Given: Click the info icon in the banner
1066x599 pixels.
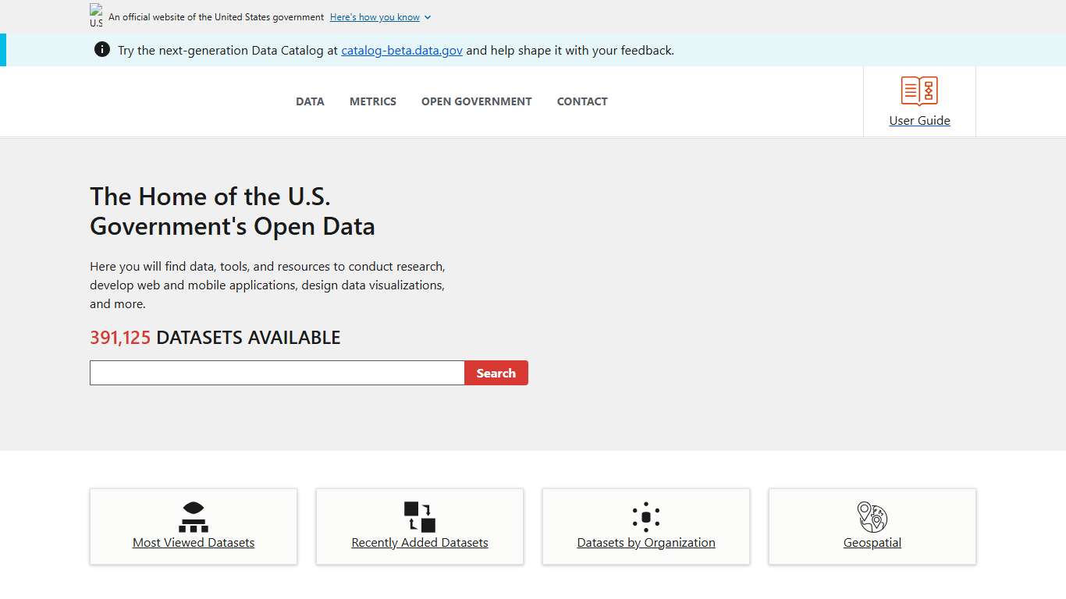Looking at the screenshot, I should (101, 49).
